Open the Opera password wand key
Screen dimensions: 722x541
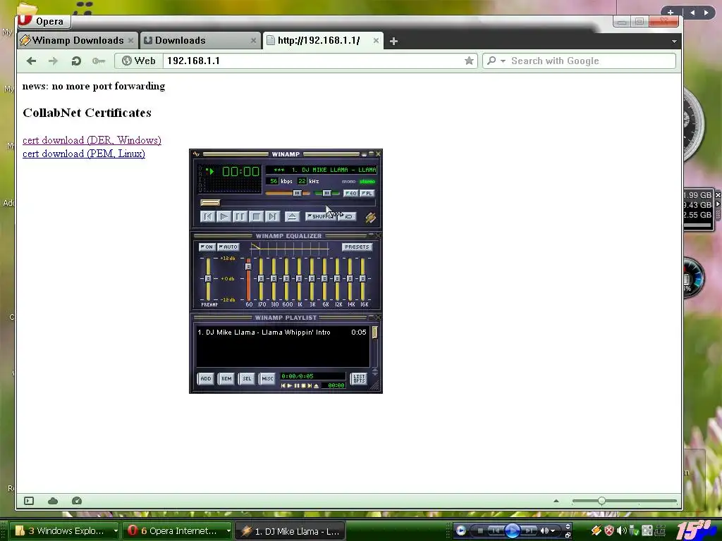[x=99, y=61]
